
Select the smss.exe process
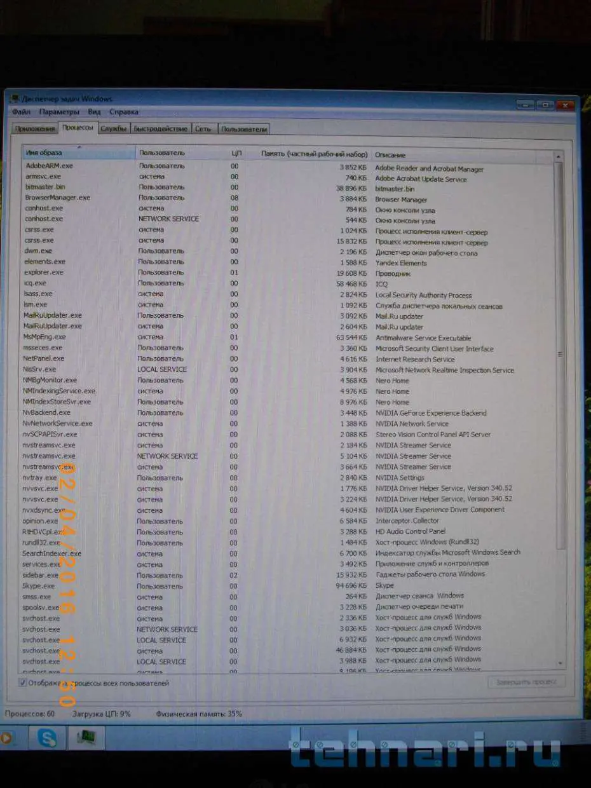coord(288,597)
